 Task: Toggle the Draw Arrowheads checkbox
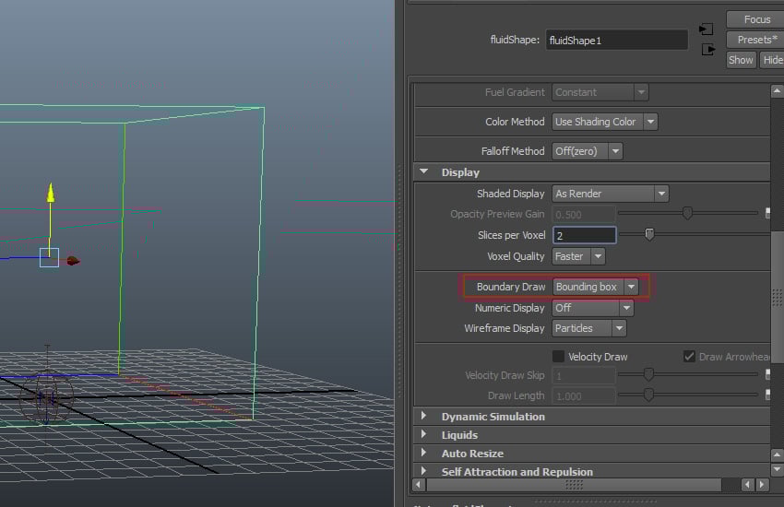coord(689,357)
